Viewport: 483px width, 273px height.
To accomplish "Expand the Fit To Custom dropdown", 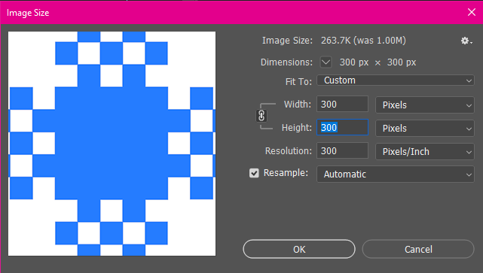I will point(396,80).
